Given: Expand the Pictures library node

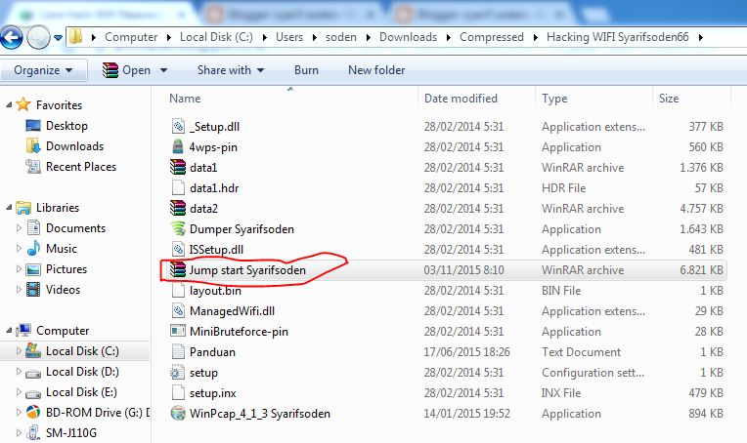Looking at the screenshot, I should 19,269.
